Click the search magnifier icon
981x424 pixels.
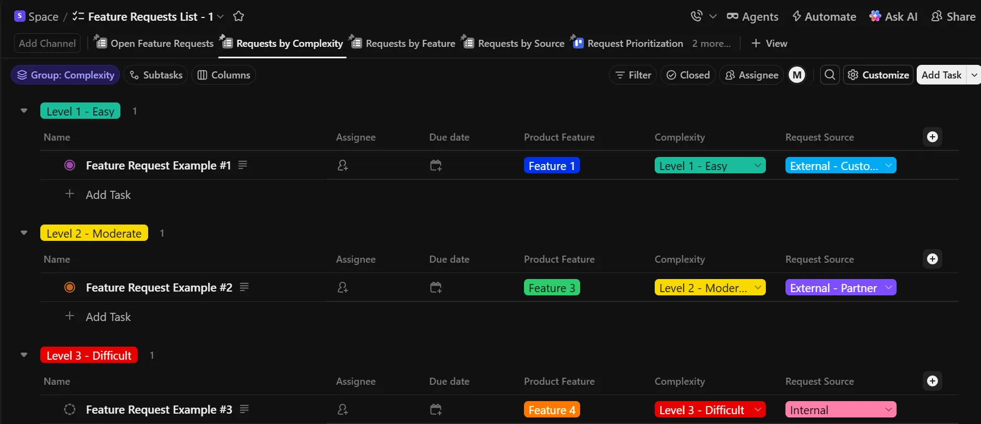830,75
